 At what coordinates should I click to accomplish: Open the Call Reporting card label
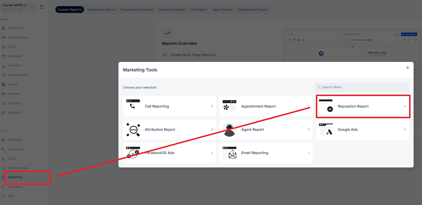click(x=157, y=106)
